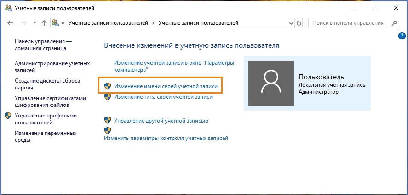Open 'Изменение переменных среды' in sidebar
408x195 pixels.
point(45,136)
